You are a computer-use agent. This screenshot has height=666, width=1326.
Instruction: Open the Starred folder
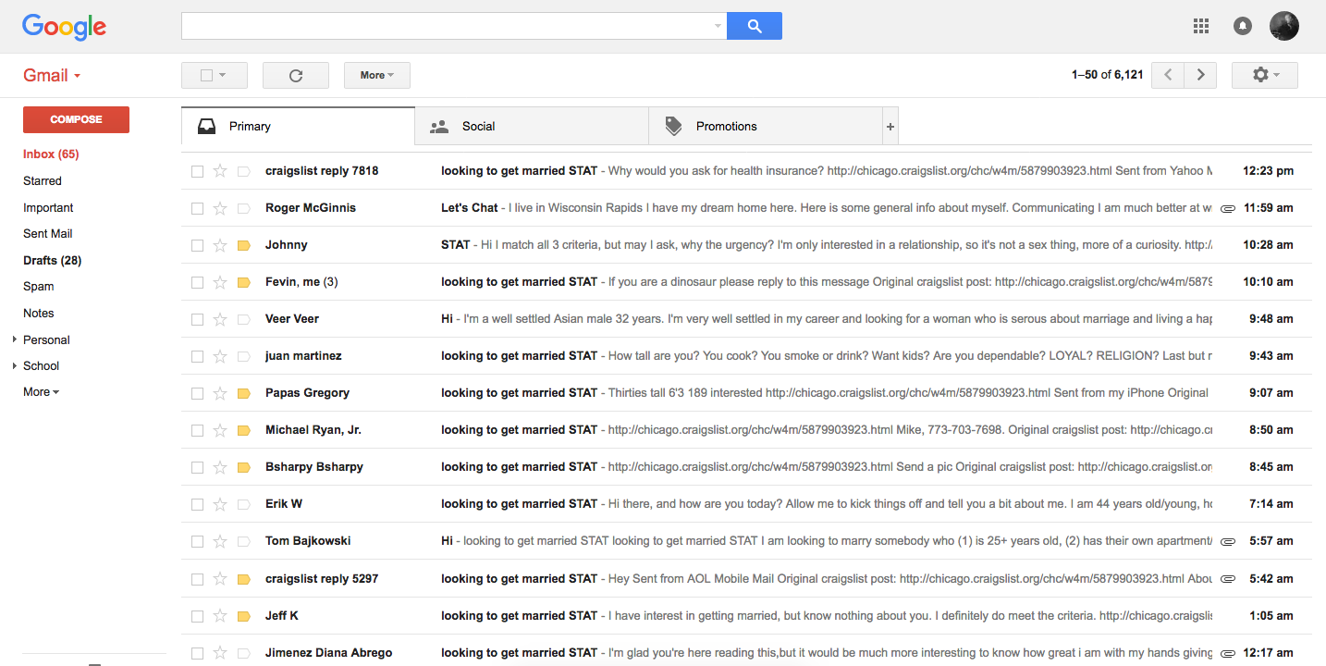point(43,181)
